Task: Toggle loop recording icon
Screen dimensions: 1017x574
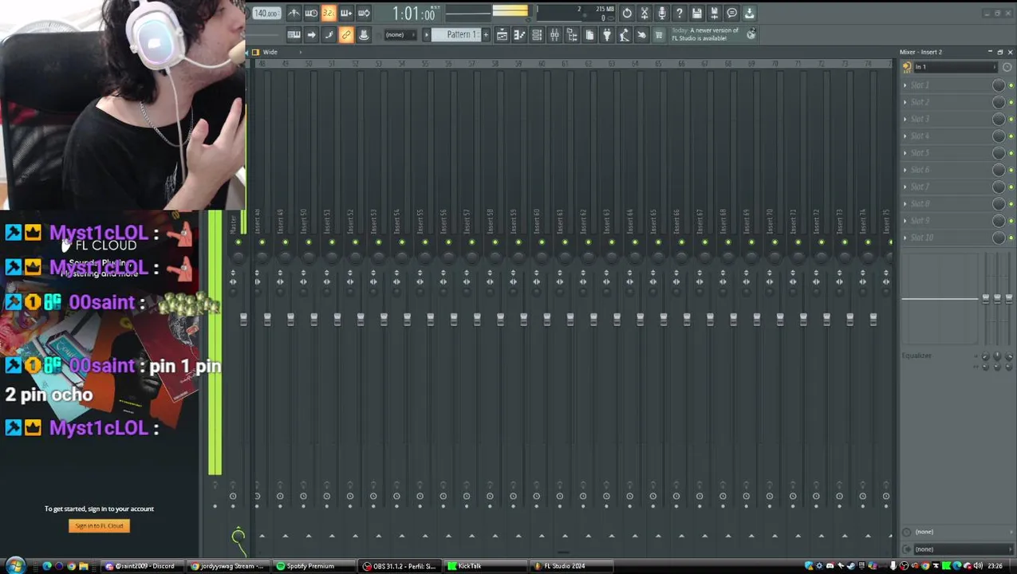Action: [x=364, y=13]
